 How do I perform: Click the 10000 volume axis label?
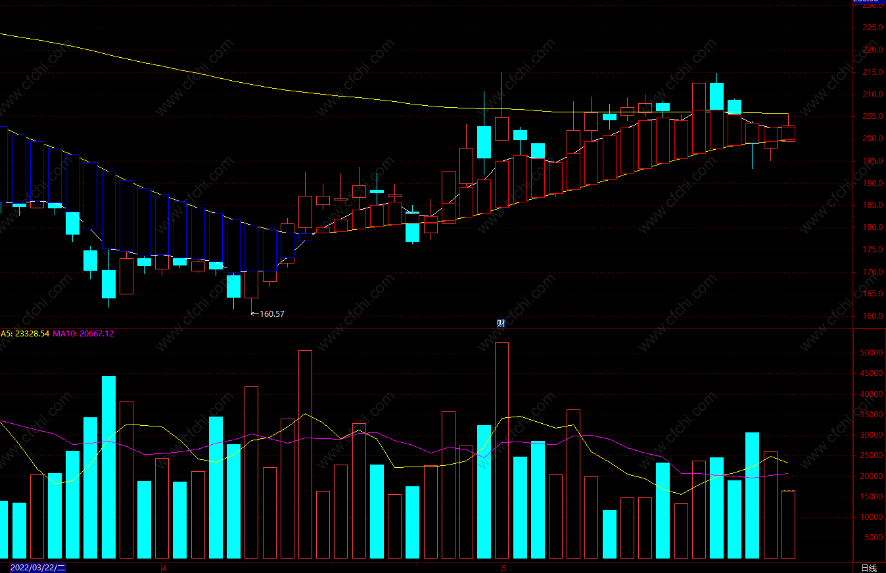(870, 517)
